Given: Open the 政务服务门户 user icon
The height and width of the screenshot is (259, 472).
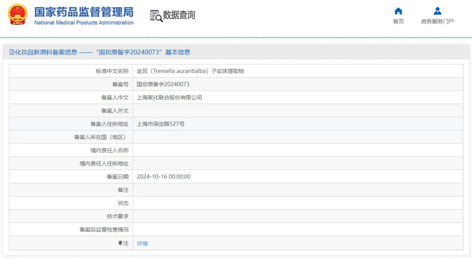Looking at the screenshot, I should tap(437, 11).
